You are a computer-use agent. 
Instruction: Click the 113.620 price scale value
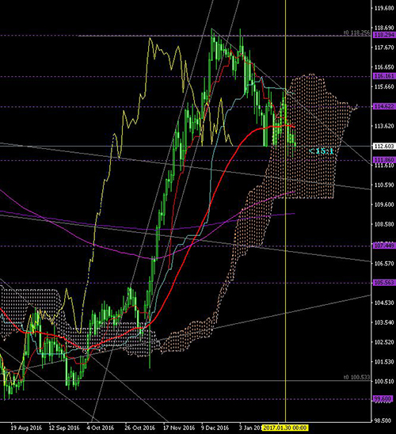pyautogui.click(x=384, y=126)
